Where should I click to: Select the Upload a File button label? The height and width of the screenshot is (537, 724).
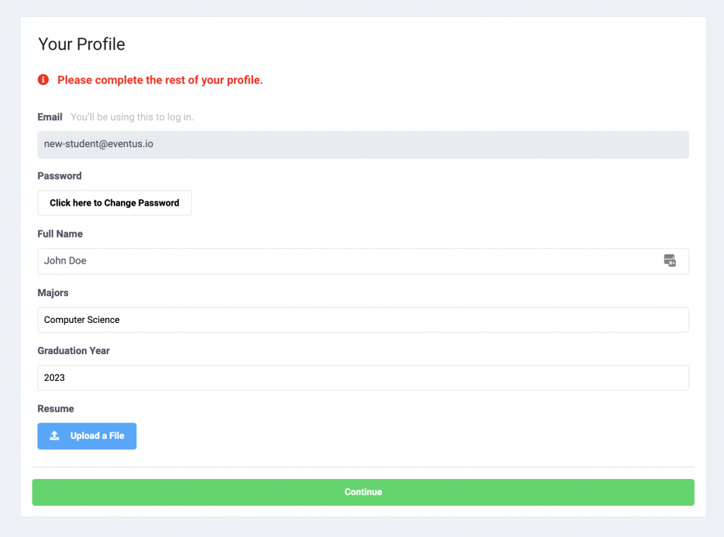(x=98, y=436)
